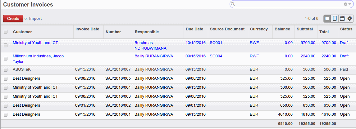The height and width of the screenshot is (129, 356).
Task: Click the Import link
Action: (35, 19)
